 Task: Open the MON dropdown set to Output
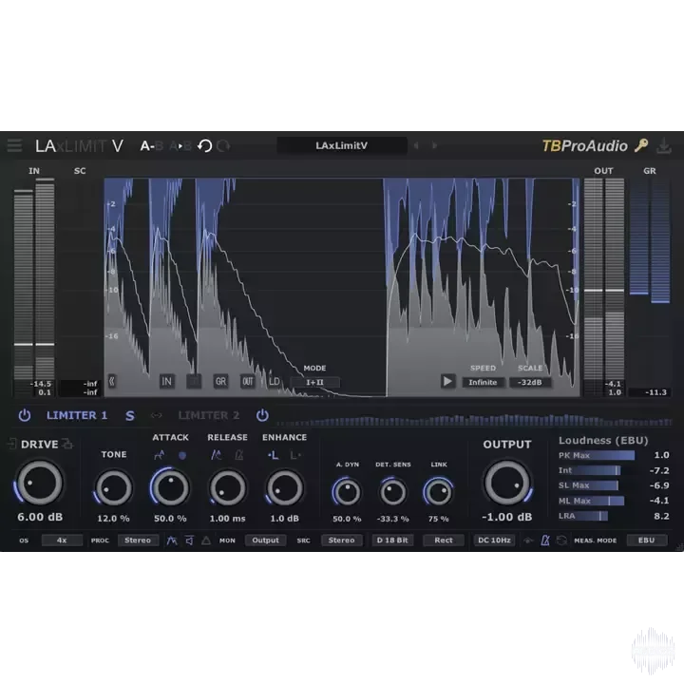(x=265, y=540)
